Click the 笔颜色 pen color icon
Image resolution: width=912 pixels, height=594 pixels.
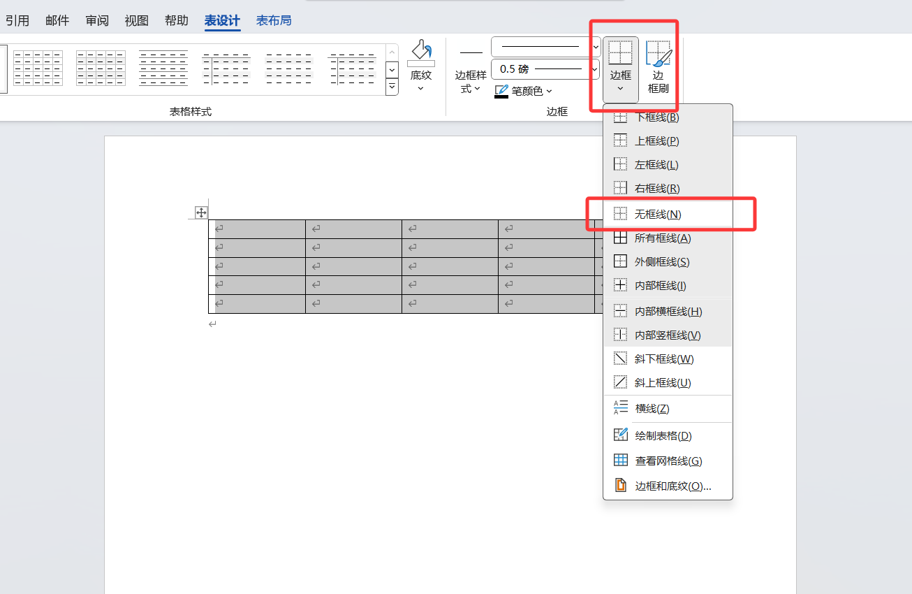click(501, 91)
